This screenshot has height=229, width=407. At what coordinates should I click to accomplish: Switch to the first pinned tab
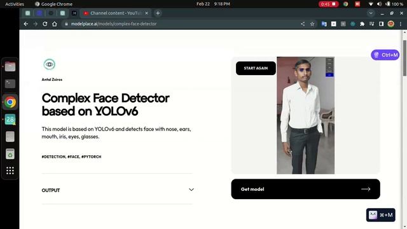[x=28, y=13]
